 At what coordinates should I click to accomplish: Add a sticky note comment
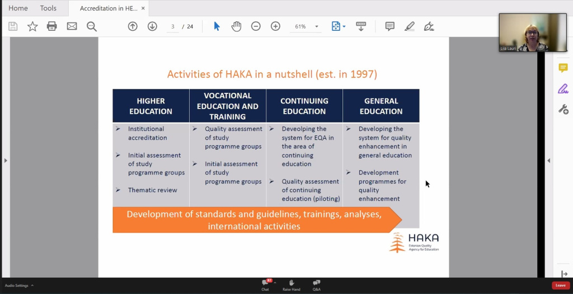coord(390,26)
